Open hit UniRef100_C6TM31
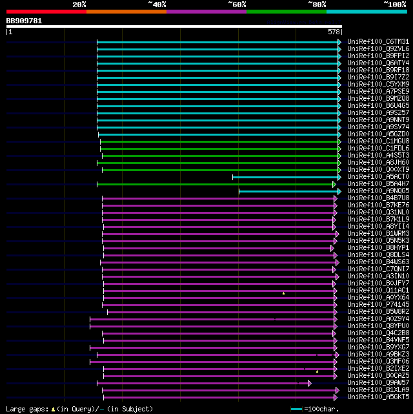 coord(378,41)
